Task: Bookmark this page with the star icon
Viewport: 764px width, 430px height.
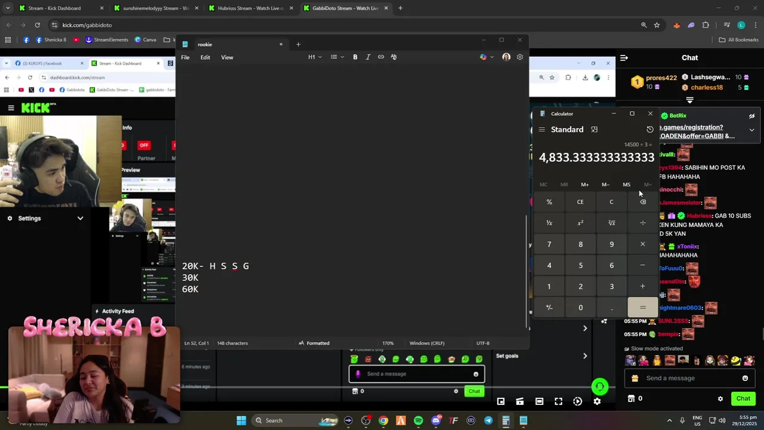Action: [x=657, y=25]
